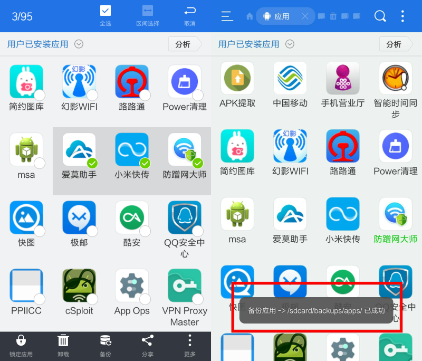
Task: Open 智能时间同步 clock app icon
Action: (395, 78)
